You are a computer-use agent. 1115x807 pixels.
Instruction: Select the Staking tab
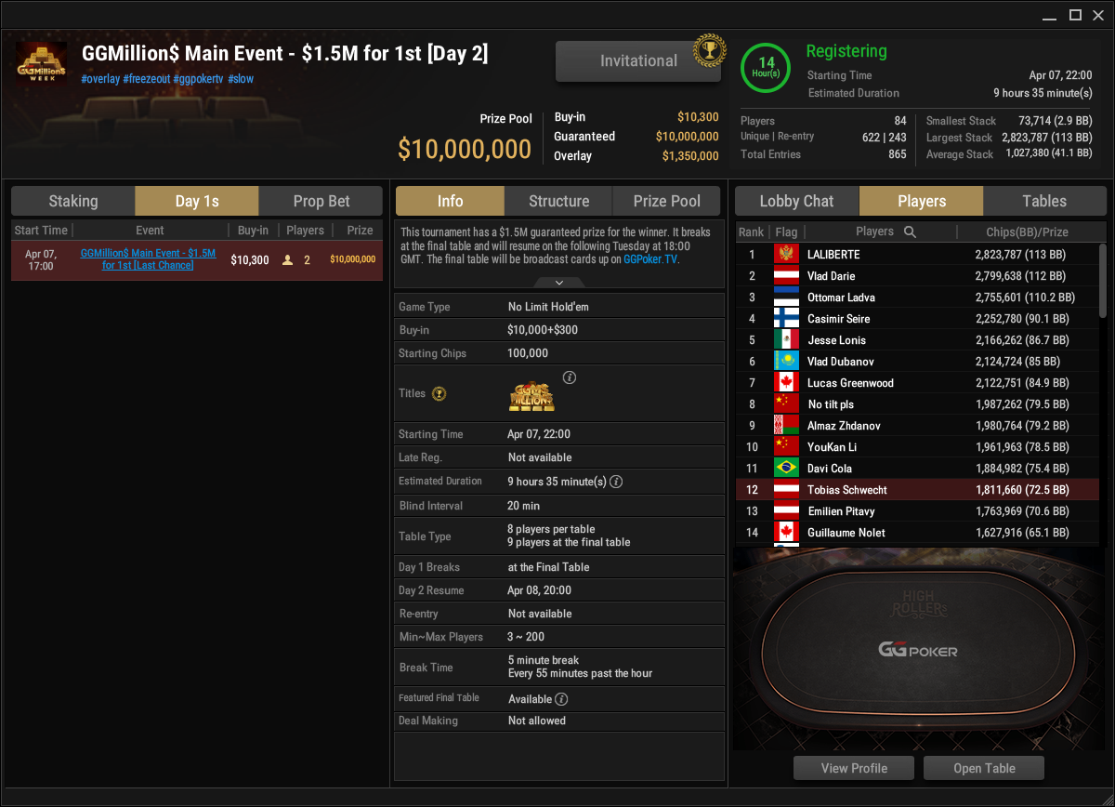tap(73, 201)
